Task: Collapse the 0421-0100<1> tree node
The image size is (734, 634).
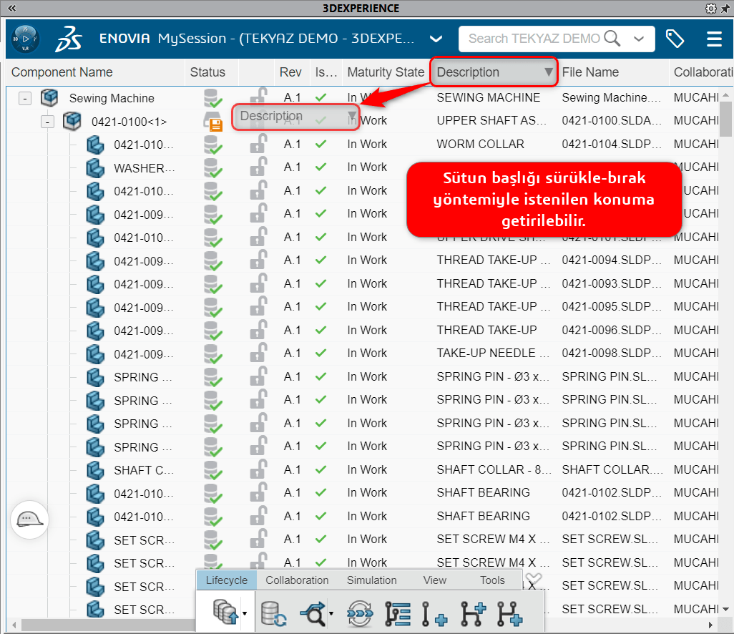Action: pyautogui.click(x=48, y=122)
